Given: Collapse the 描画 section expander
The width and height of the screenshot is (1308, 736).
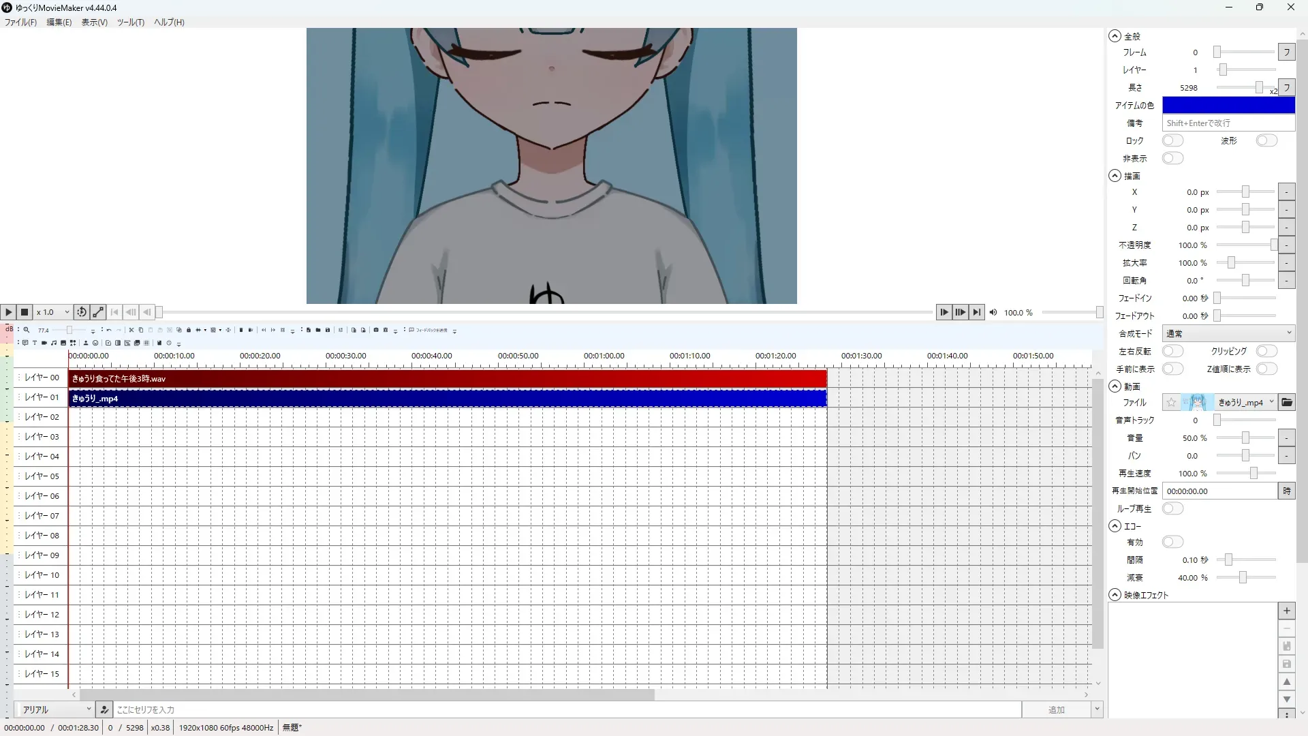Looking at the screenshot, I should (1115, 176).
